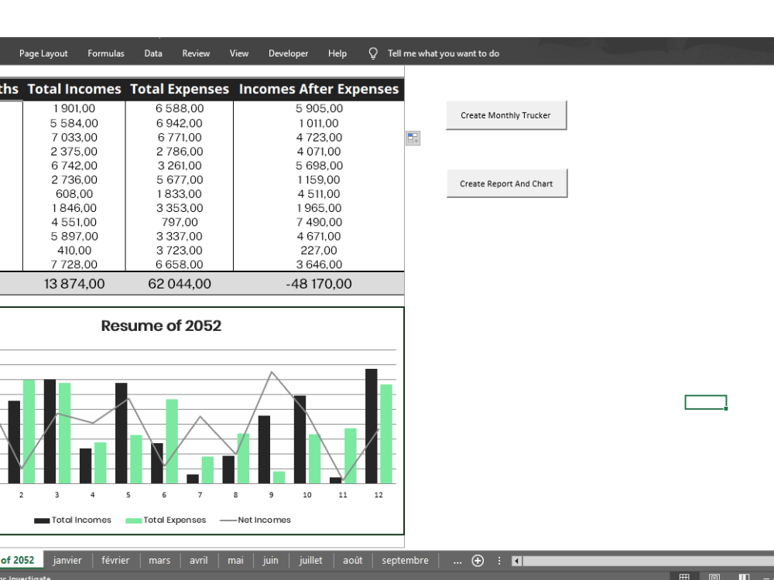Select the cell with value 7 490,00

pyautogui.click(x=319, y=223)
